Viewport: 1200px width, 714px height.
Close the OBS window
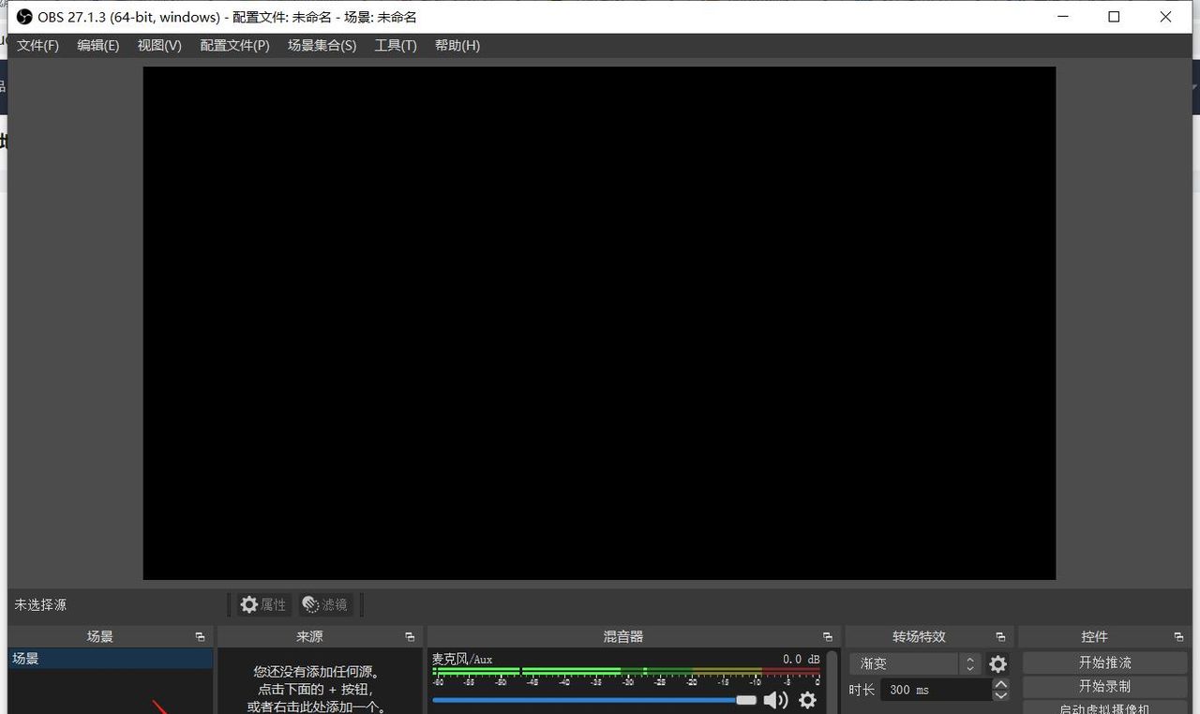point(1165,17)
